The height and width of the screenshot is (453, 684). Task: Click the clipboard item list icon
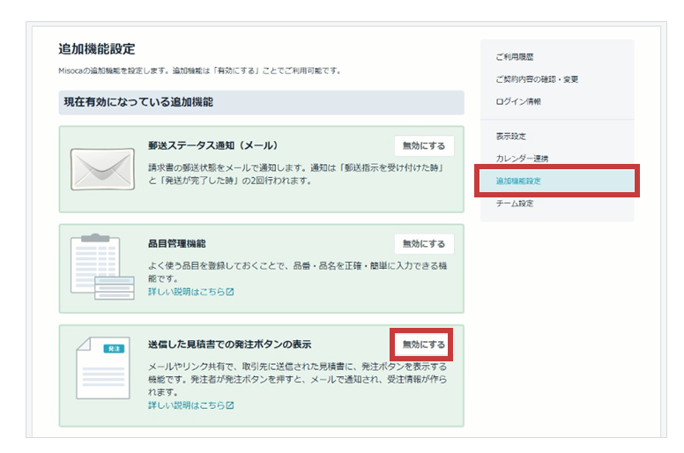click(x=102, y=267)
